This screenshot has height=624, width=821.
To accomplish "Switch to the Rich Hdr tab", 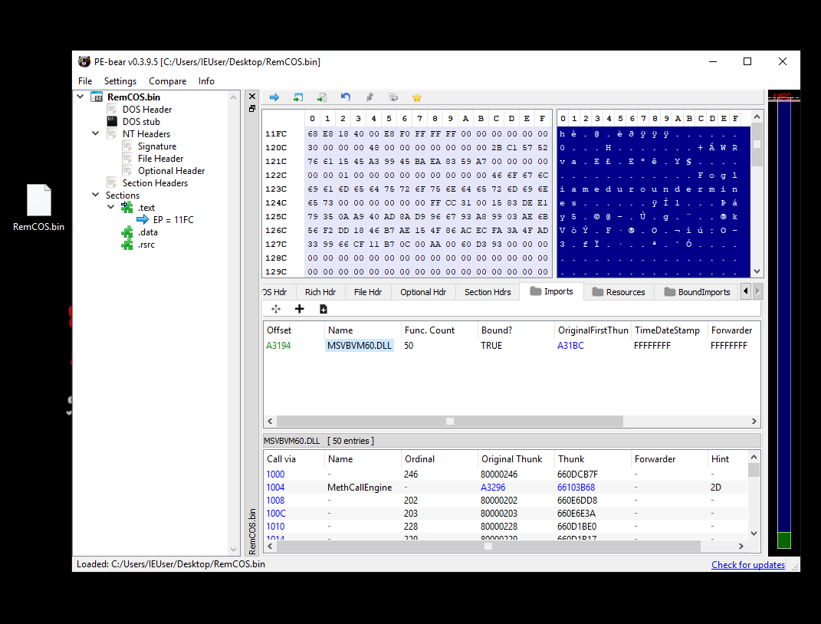I will [x=320, y=292].
